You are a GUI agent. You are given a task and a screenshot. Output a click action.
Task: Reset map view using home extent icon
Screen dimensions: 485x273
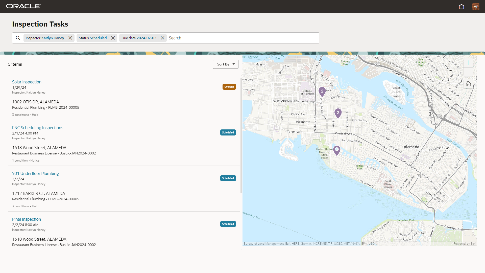[x=468, y=83]
